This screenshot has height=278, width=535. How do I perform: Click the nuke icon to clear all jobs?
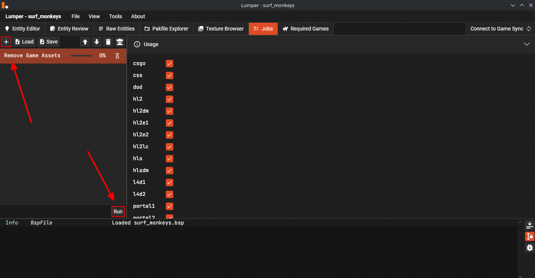(x=120, y=42)
